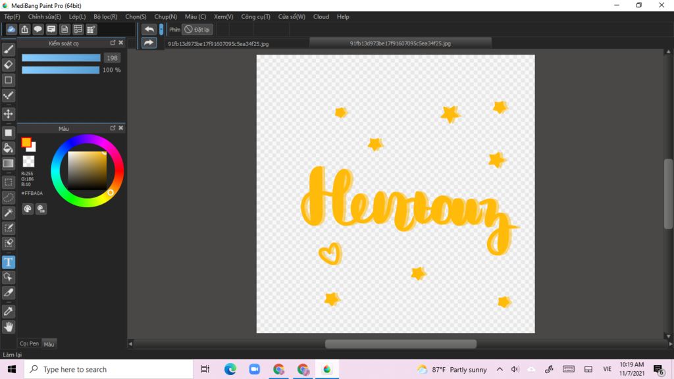This screenshot has height=379, width=674.
Task: Close the Kiểm soát cọ panel
Action: pos(121,43)
